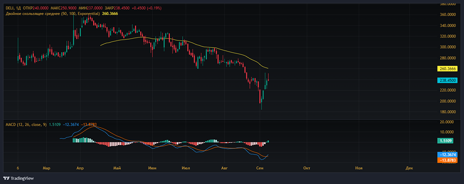Click the 6 date label on time axis
This screenshot has width=464, height=184.
(x=18, y=168)
